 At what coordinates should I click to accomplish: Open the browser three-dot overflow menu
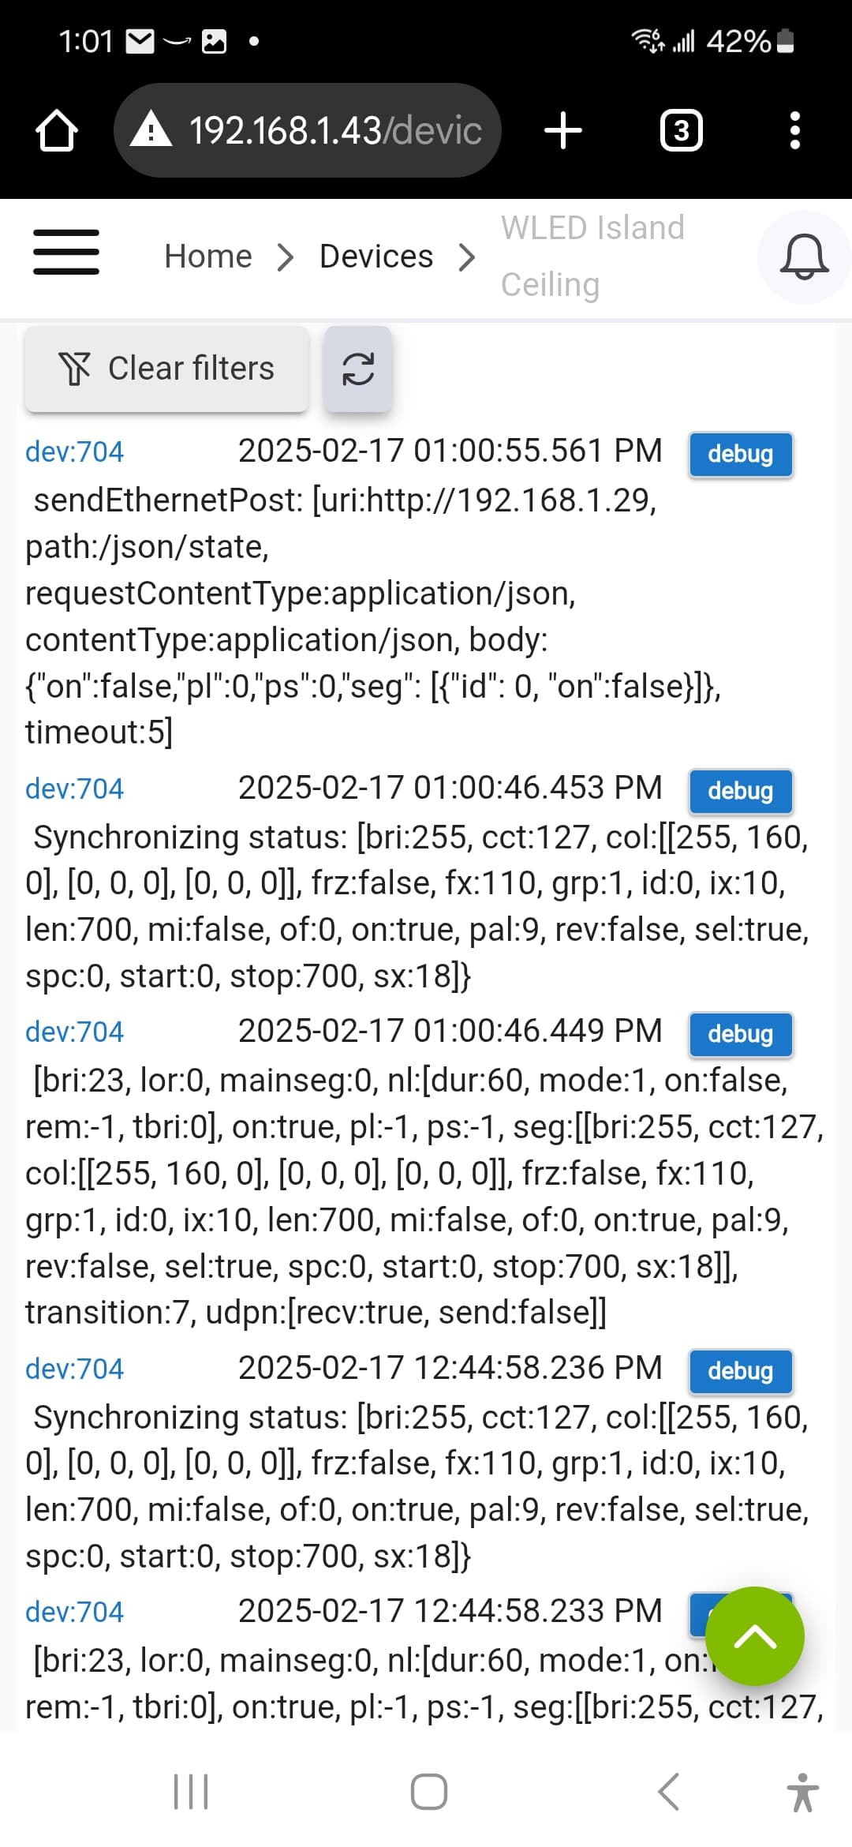pos(794,130)
